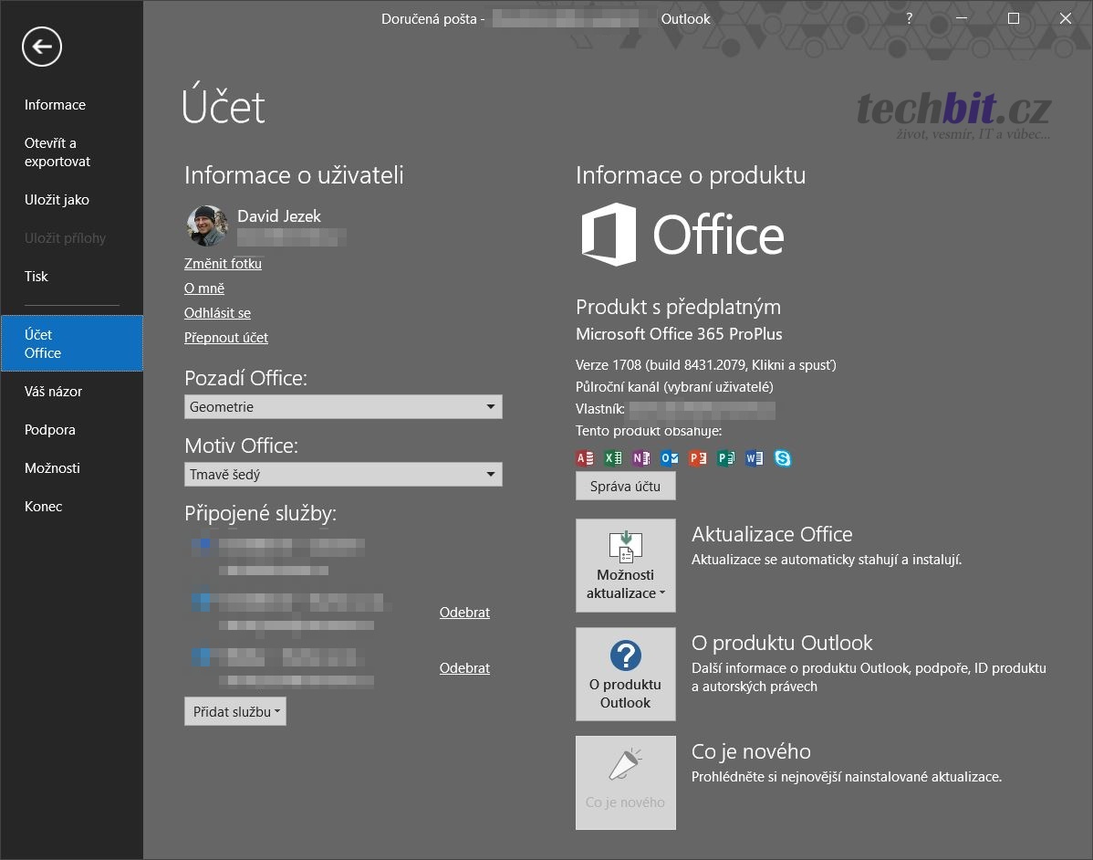
Task: Click the Publisher icon in product list
Action: [x=726, y=458]
